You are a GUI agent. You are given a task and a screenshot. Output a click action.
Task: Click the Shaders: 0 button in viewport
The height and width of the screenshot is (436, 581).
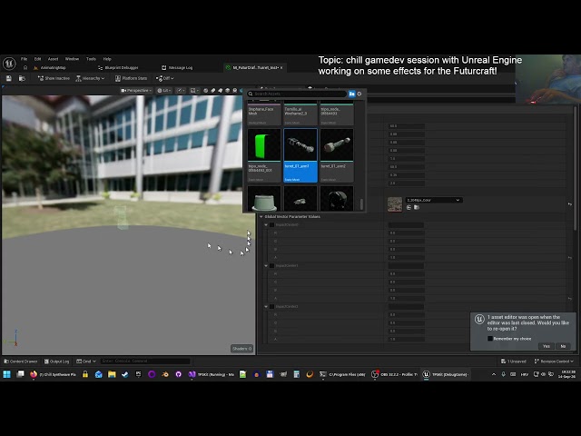tap(242, 349)
